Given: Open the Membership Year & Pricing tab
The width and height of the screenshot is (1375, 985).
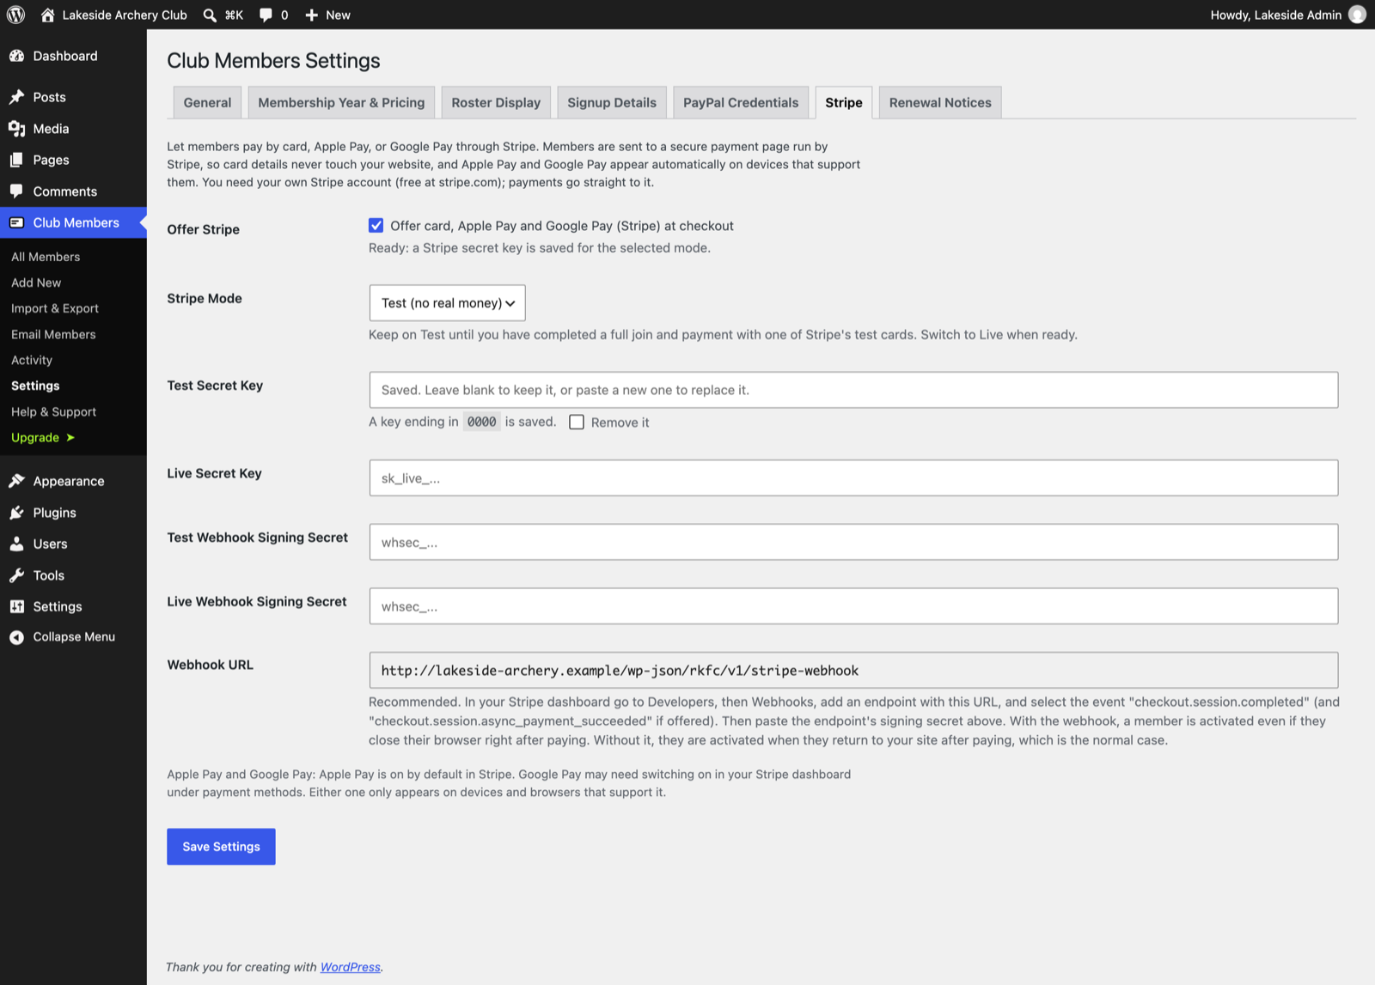Looking at the screenshot, I should coord(341,102).
